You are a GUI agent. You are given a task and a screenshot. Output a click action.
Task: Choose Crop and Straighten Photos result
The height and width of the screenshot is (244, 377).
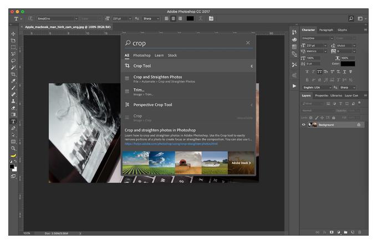(x=188, y=79)
